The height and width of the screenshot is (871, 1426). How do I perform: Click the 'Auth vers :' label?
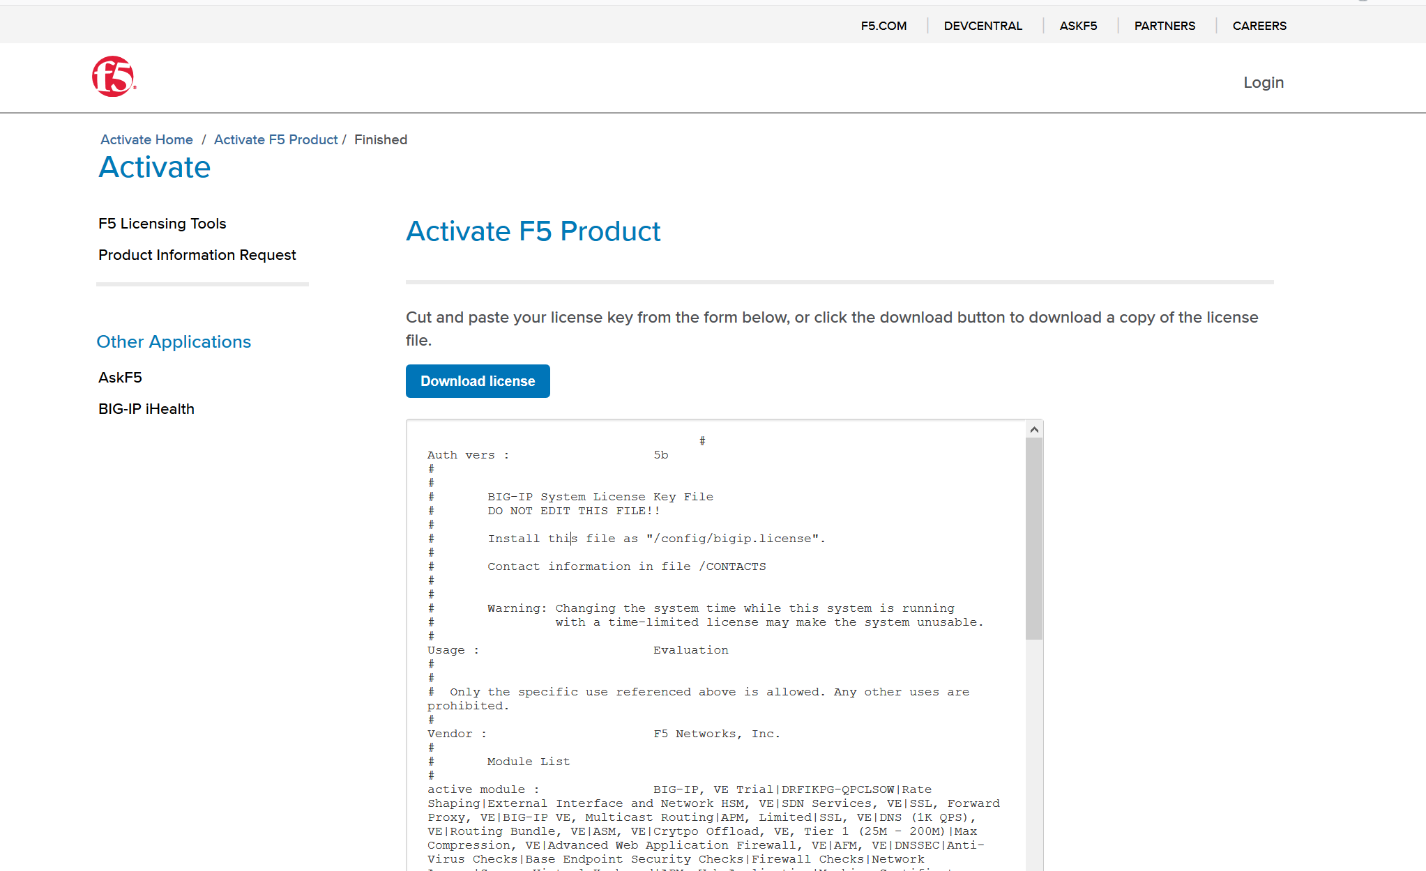click(x=468, y=455)
